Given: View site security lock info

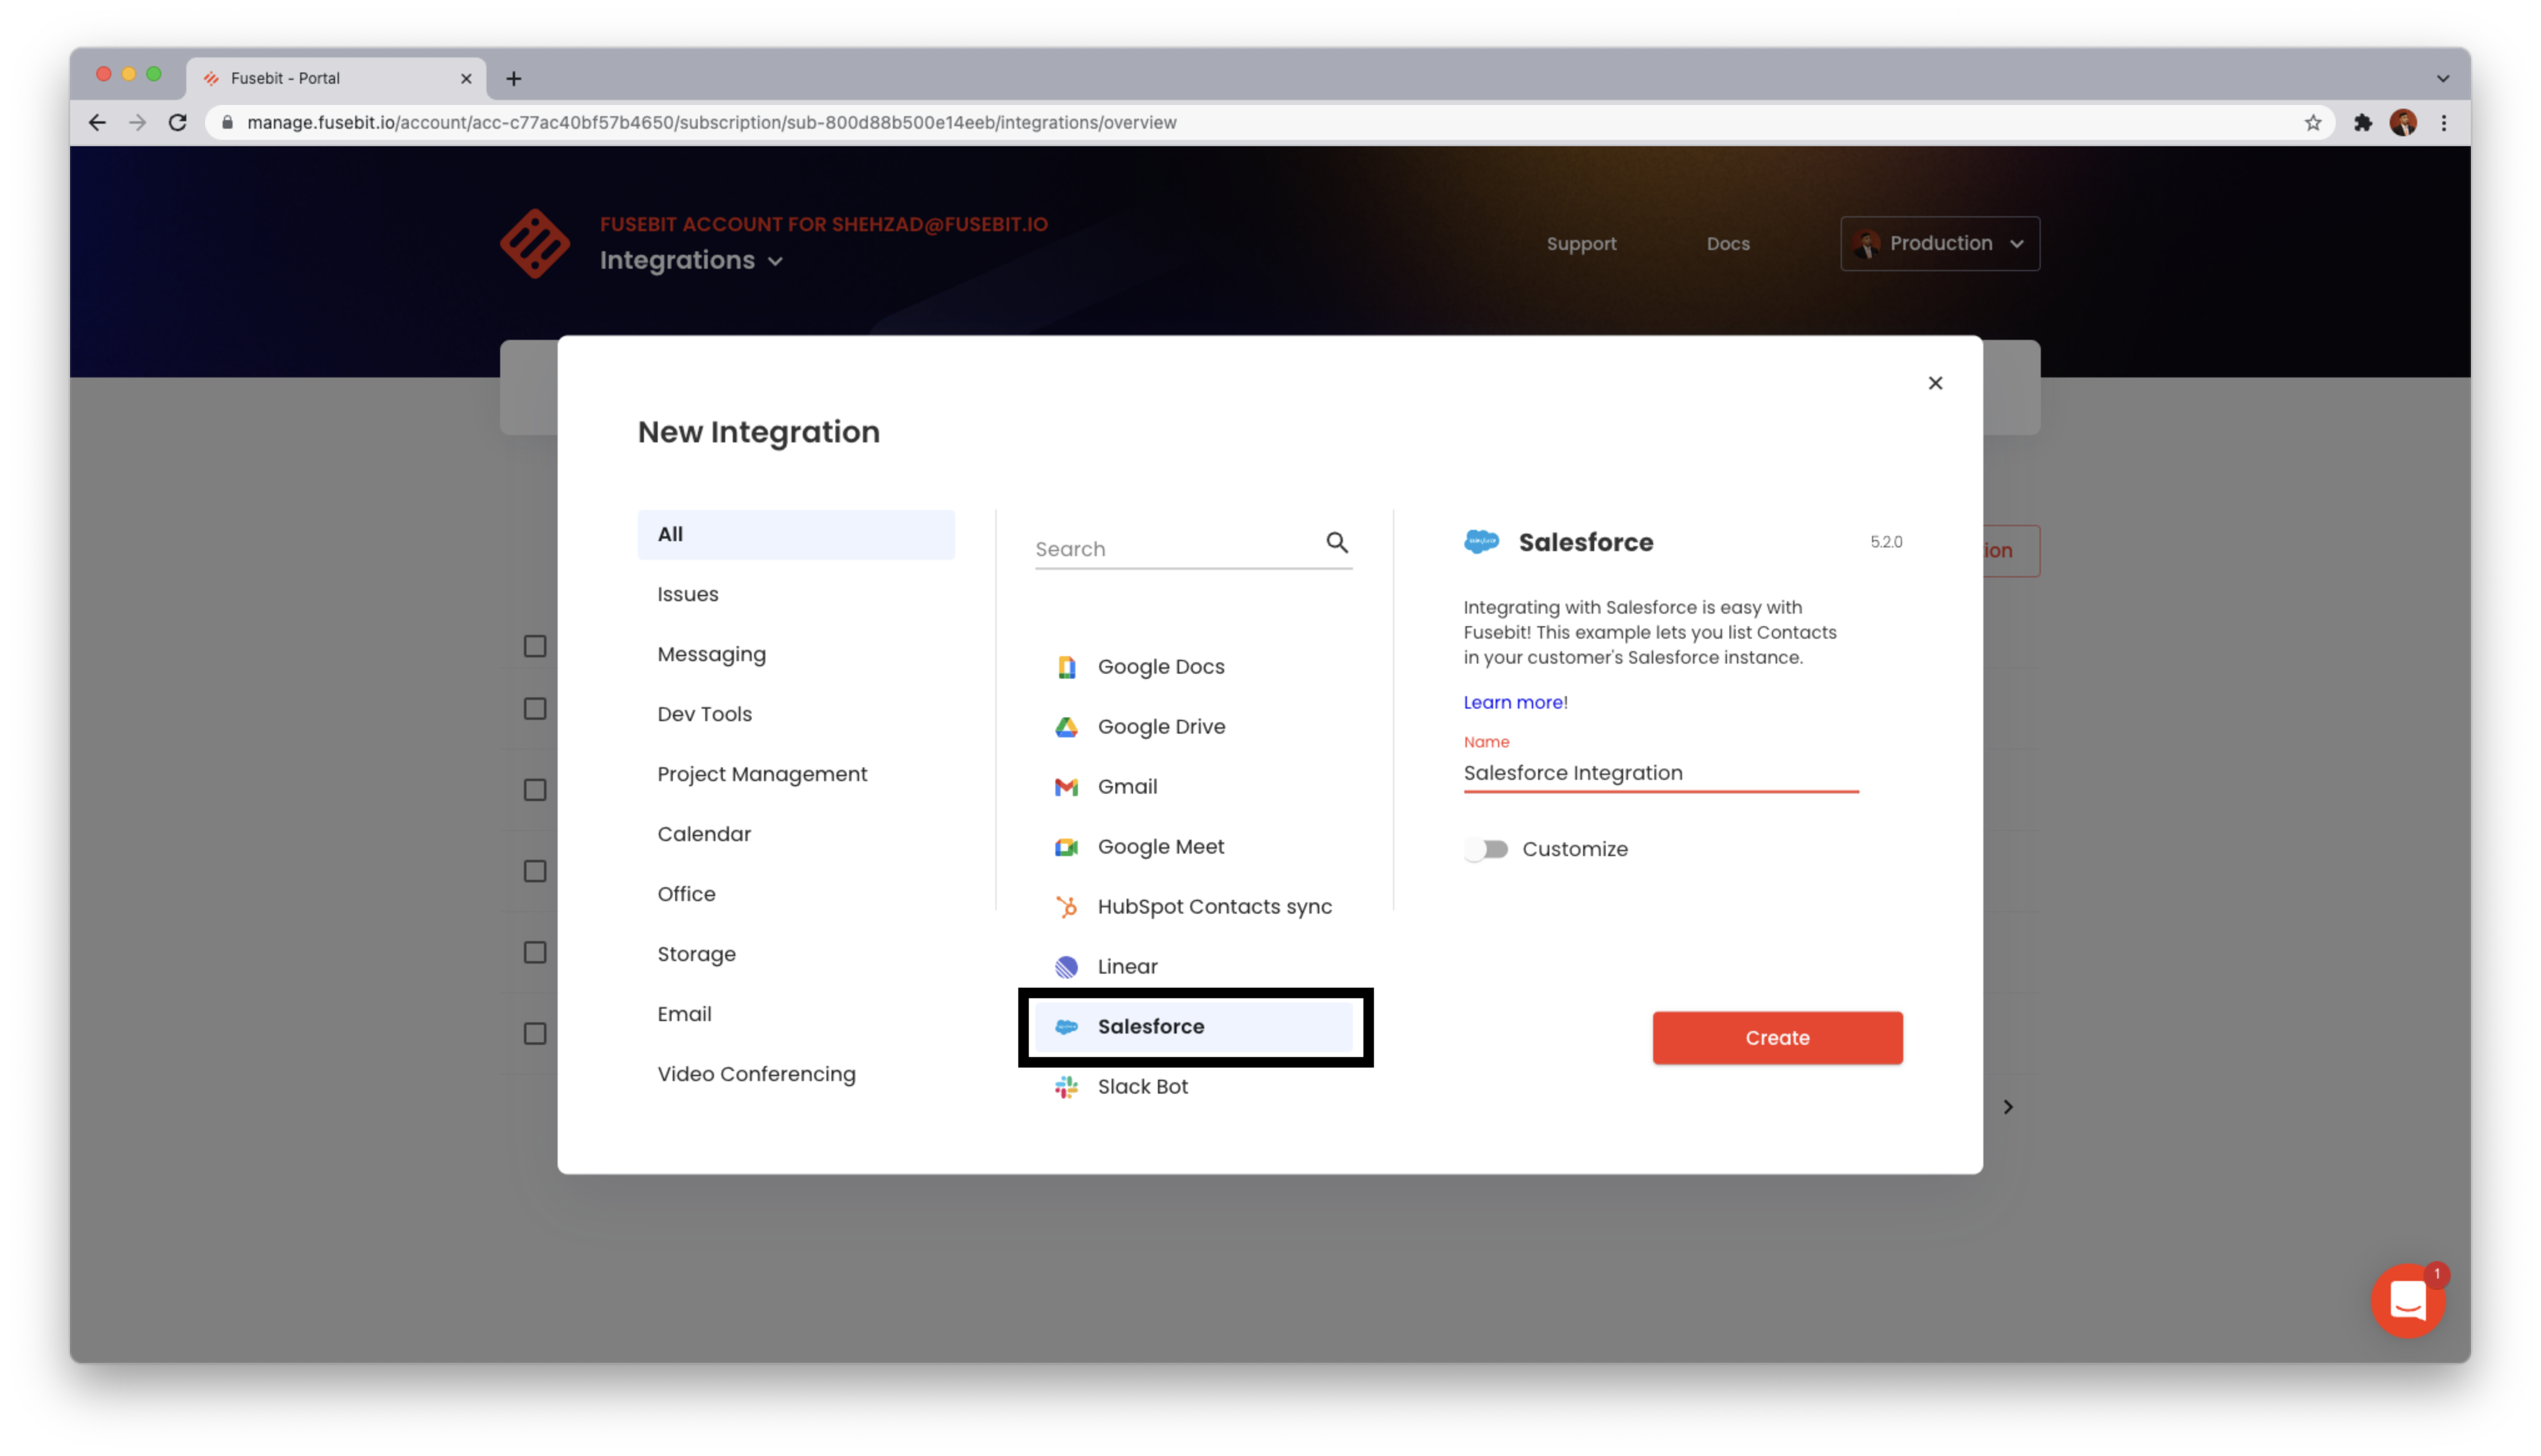Looking at the screenshot, I should (x=227, y=122).
